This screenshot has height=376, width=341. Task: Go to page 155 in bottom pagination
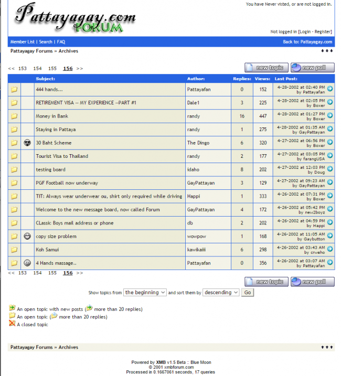[x=52, y=273]
